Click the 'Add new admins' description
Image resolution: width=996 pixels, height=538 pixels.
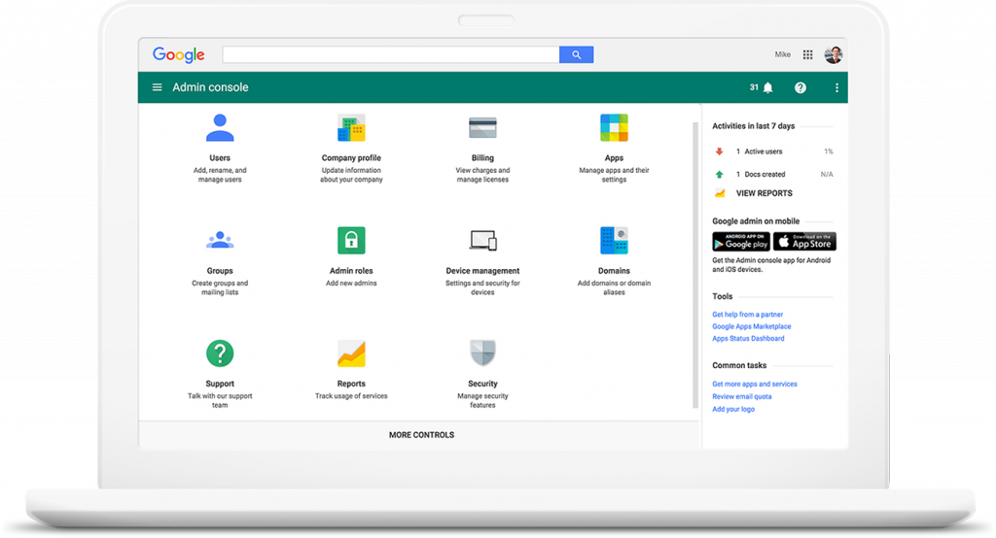tap(351, 284)
